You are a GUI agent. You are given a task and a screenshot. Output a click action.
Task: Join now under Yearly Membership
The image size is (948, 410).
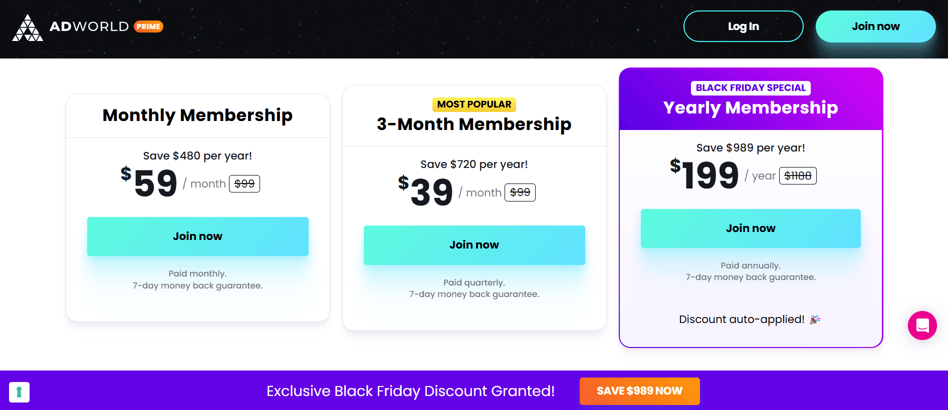point(750,228)
